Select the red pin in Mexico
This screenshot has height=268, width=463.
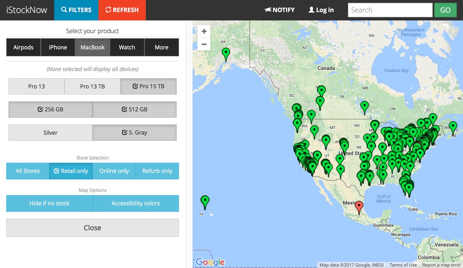click(359, 208)
